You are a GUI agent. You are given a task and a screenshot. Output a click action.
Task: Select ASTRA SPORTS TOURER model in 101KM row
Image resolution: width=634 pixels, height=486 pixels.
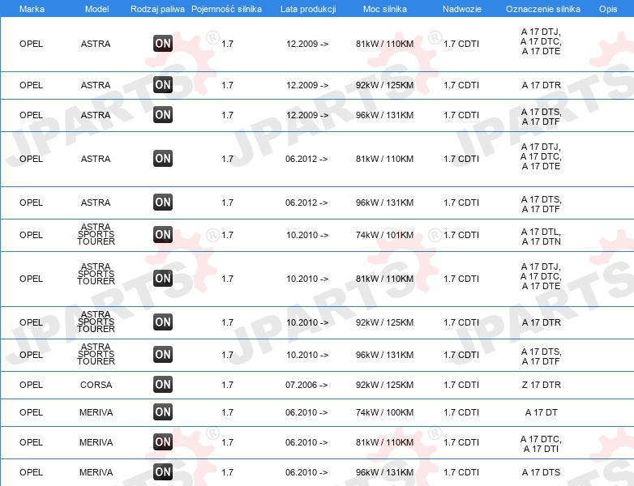pyautogui.click(x=96, y=234)
